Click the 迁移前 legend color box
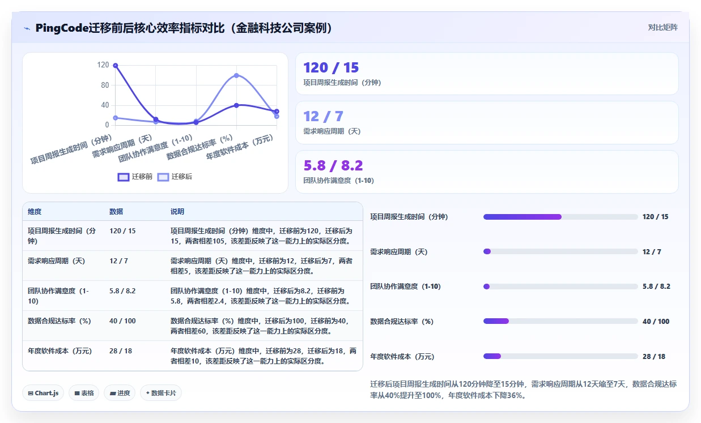This screenshot has height=423, width=701. [x=123, y=177]
